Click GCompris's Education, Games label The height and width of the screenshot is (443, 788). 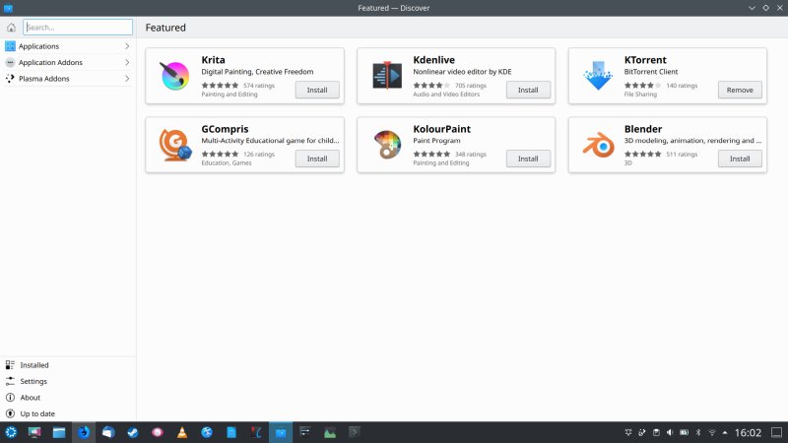coord(227,162)
